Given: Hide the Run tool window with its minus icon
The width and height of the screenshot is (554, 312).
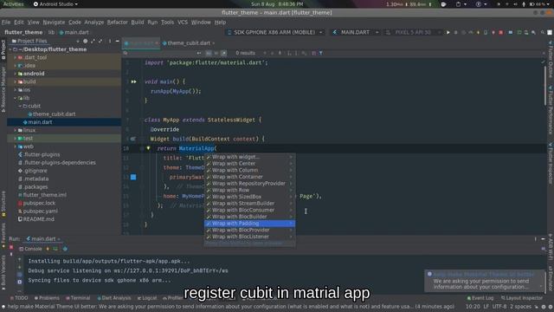Looking at the screenshot, I should 543,239.
